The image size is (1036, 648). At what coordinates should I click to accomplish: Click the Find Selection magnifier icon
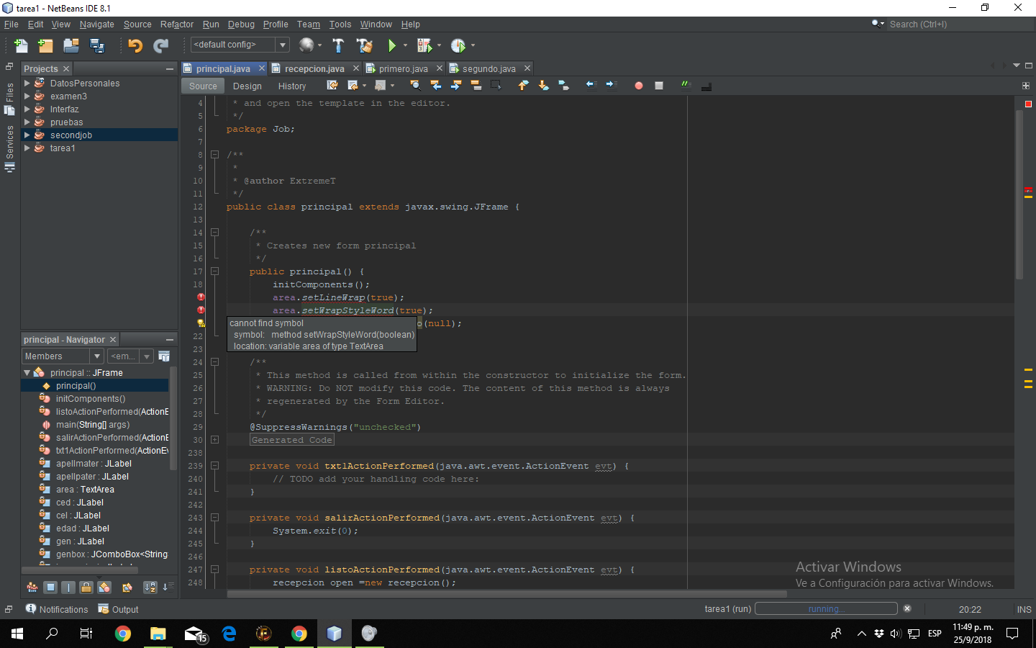pyautogui.click(x=415, y=85)
